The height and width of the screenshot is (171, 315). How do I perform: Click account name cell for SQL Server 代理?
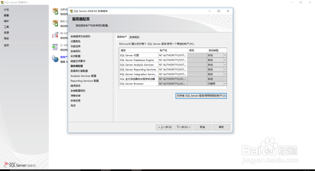(173, 55)
